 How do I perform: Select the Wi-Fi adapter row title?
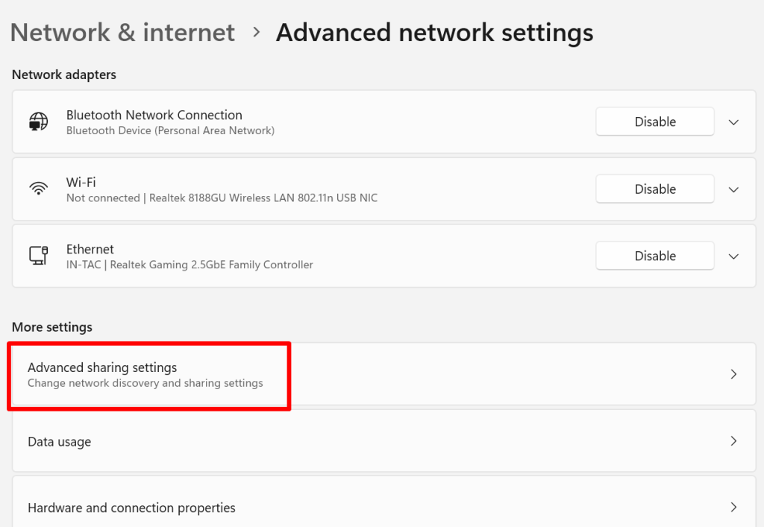coord(81,183)
